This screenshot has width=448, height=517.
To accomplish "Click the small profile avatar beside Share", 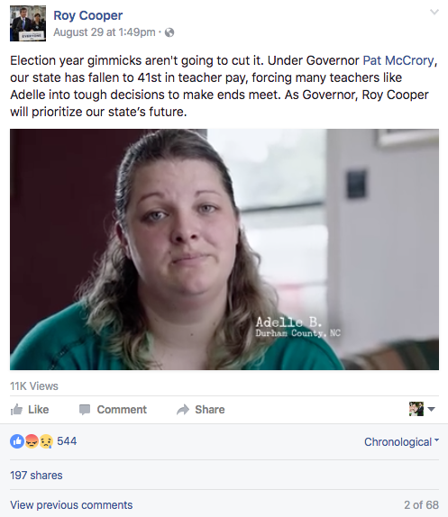I will (x=416, y=409).
